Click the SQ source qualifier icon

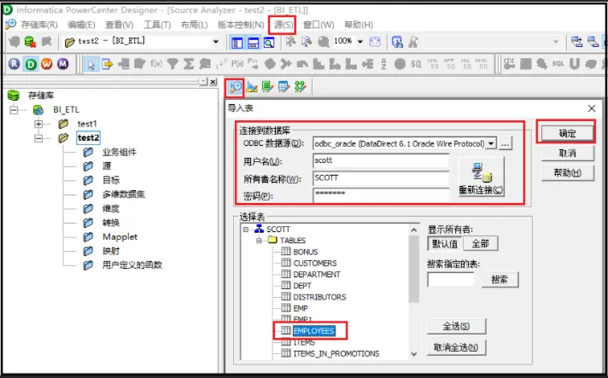(x=416, y=64)
